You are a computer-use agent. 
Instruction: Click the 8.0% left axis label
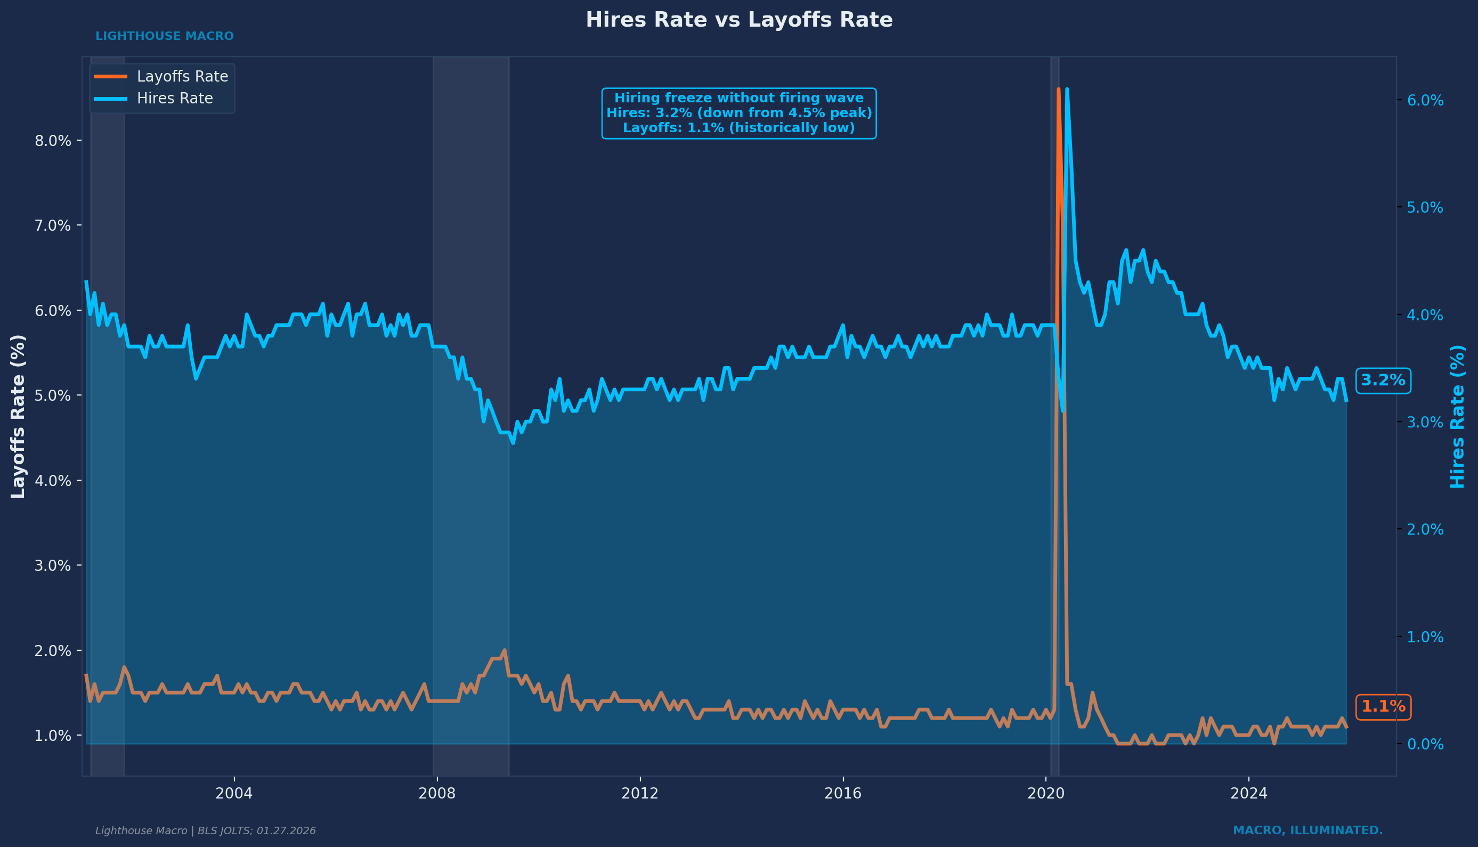[x=52, y=141]
